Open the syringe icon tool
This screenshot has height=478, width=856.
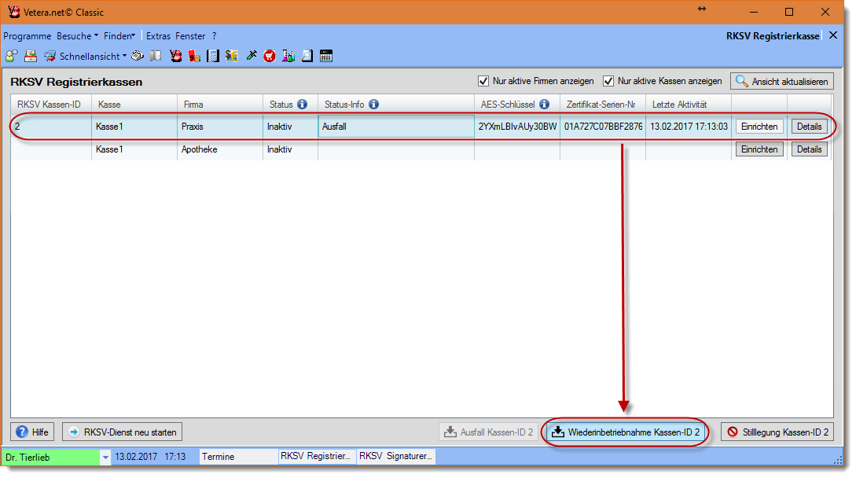tap(252, 56)
